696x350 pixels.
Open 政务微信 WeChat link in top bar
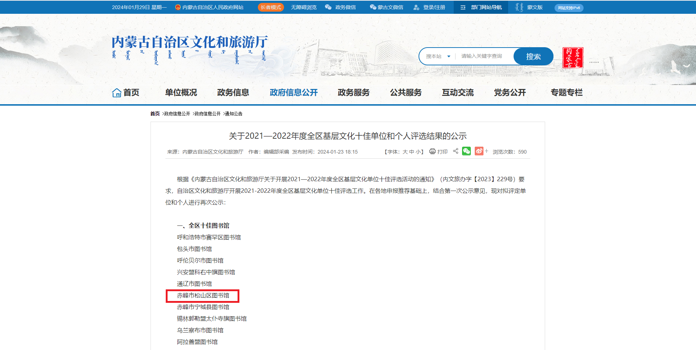[x=341, y=7]
